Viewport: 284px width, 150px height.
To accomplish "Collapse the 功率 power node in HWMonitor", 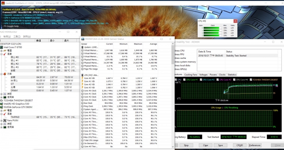I will point(2,74).
